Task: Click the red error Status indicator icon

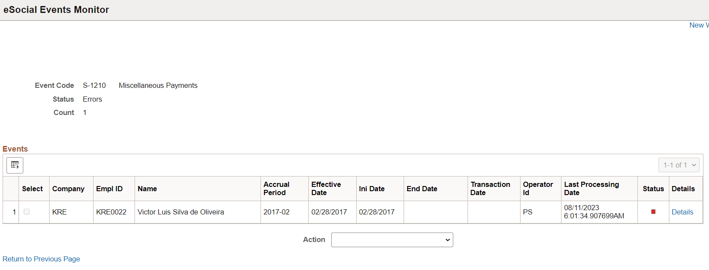Action: point(653,212)
